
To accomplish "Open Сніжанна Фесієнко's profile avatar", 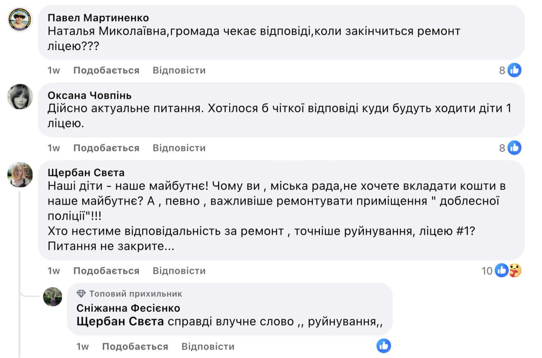I will click(x=52, y=297).
